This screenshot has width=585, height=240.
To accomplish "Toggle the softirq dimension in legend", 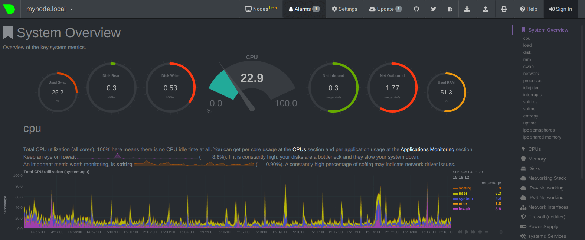I will point(465,188).
